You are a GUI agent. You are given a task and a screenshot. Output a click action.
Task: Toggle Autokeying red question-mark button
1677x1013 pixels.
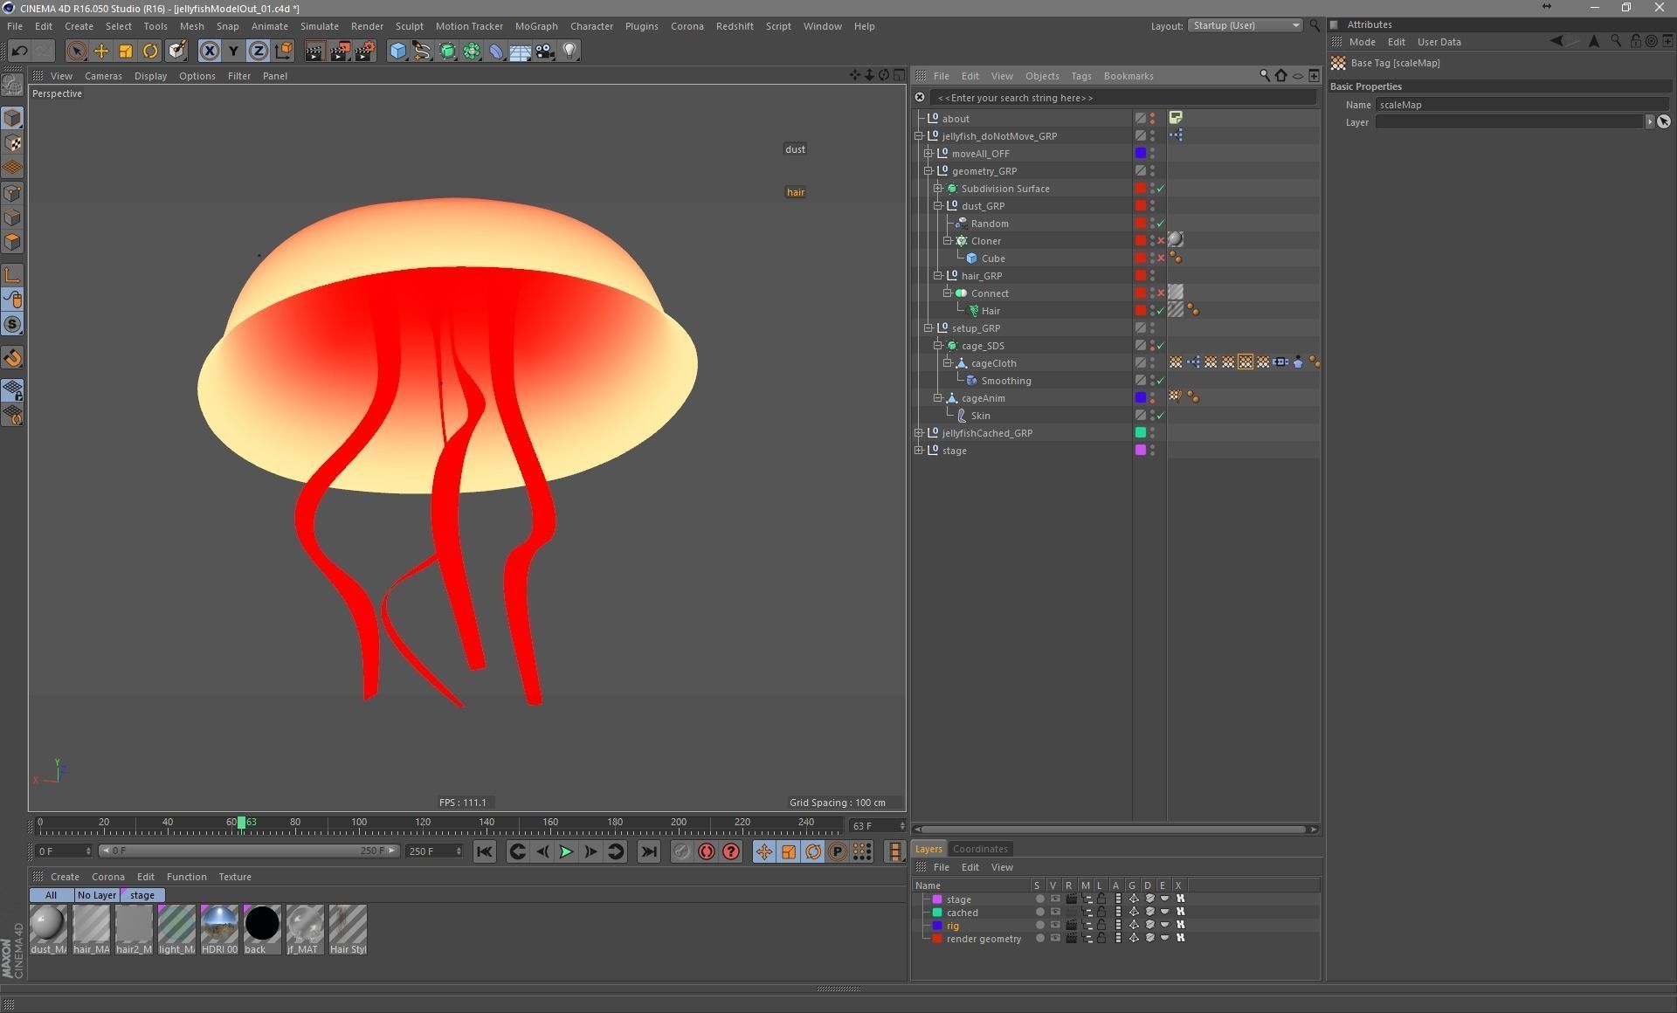pos(731,851)
